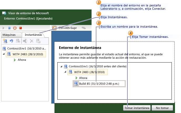Viewport: 181px width, 113px height.
Task: Send Ctrl+Alt+Supr to the machine
Action: (x=68, y=28)
